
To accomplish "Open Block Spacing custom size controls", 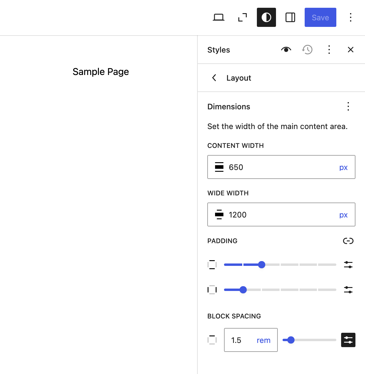I will pyautogui.click(x=348, y=340).
